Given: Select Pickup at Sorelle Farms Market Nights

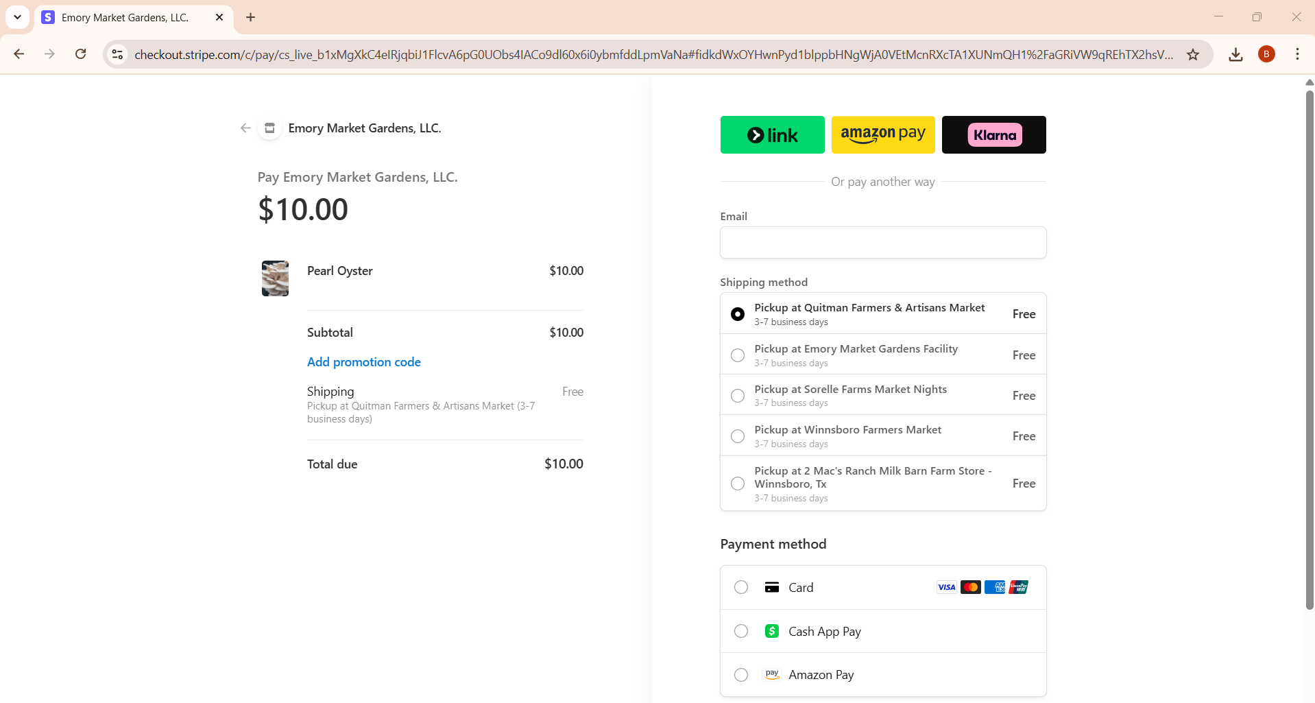Looking at the screenshot, I should pos(883,395).
